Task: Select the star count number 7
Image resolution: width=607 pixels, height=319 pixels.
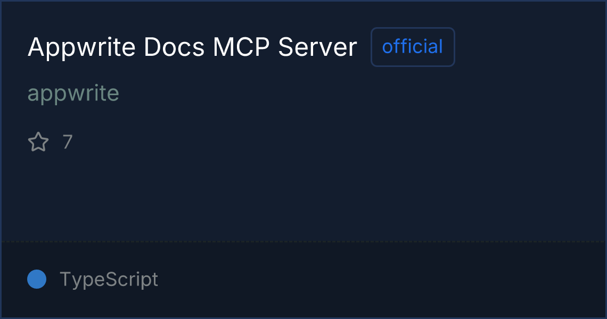Action: 68,142
